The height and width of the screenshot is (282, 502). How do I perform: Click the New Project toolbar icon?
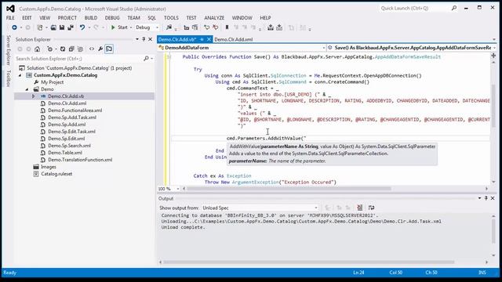point(40,27)
